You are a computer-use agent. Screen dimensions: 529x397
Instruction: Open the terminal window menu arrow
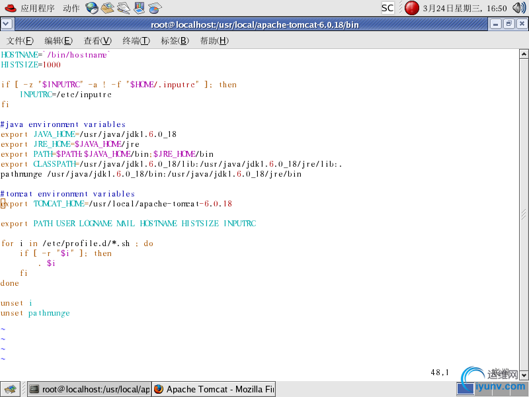(x=7, y=24)
